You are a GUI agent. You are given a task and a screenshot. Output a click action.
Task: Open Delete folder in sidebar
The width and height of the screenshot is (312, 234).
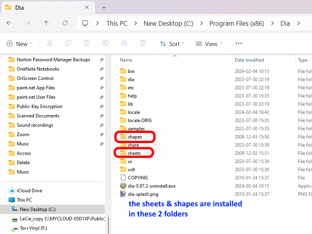coord(19,162)
